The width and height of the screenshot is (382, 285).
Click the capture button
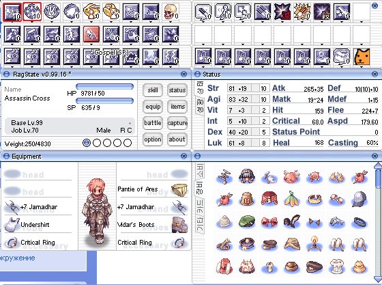177,123
